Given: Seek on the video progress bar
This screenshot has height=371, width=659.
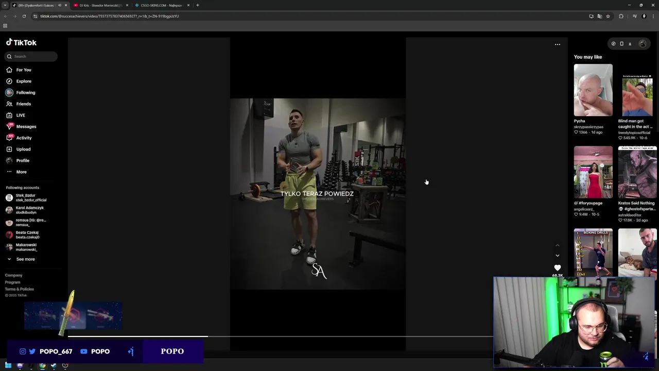Looking at the screenshot, I should [281, 336].
